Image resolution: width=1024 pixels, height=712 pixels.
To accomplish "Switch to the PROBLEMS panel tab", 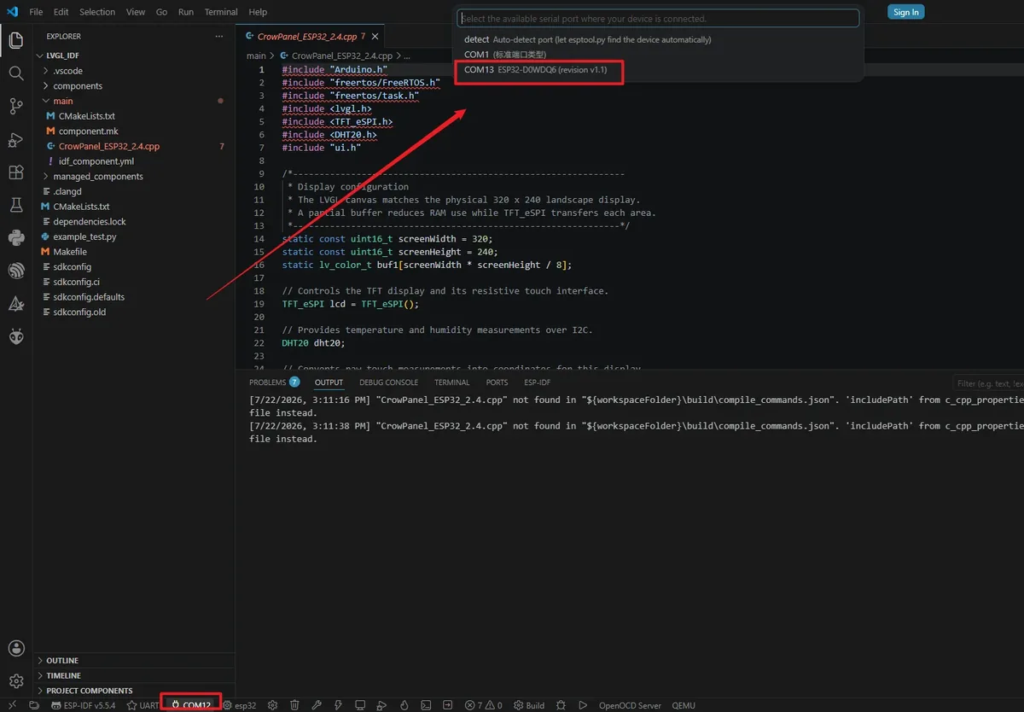I will pyautogui.click(x=274, y=382).
